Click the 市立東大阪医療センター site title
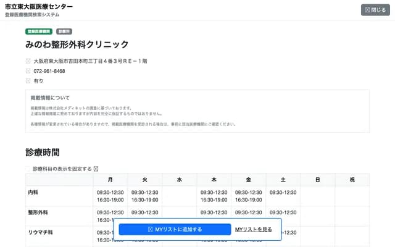 pyautogui.click(x=39, y=6)
